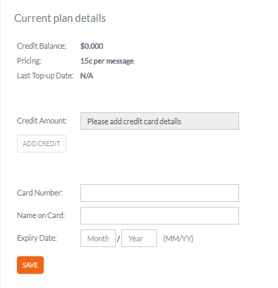Click the Credit Balance label
This screenshot has height=288, width=278.
(x=42, y=46)
